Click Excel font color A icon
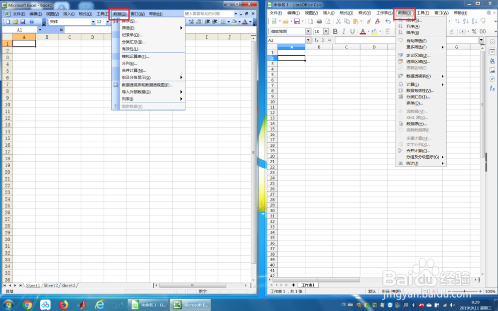498x311 pixels. 245,22
